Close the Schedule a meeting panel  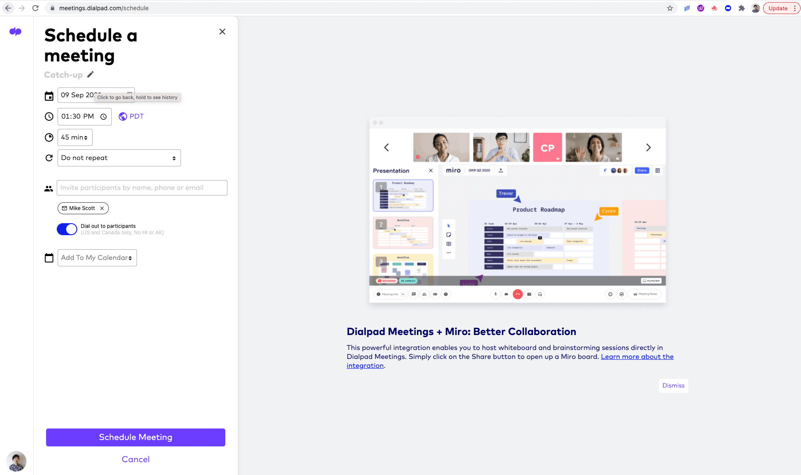222,32
